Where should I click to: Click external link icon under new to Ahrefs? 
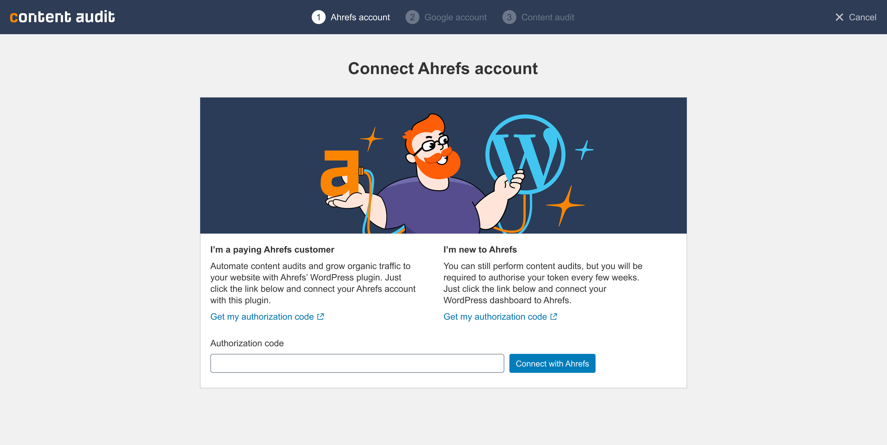tap(554, 317)
